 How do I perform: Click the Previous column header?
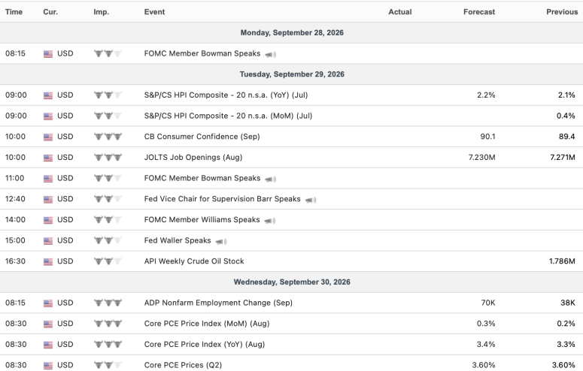562,12
